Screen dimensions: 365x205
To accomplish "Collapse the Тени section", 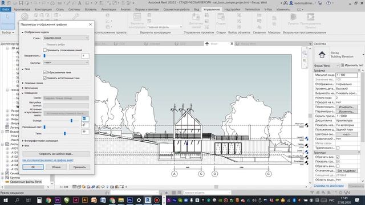I will pyautogui.click(x=23, y=69).
